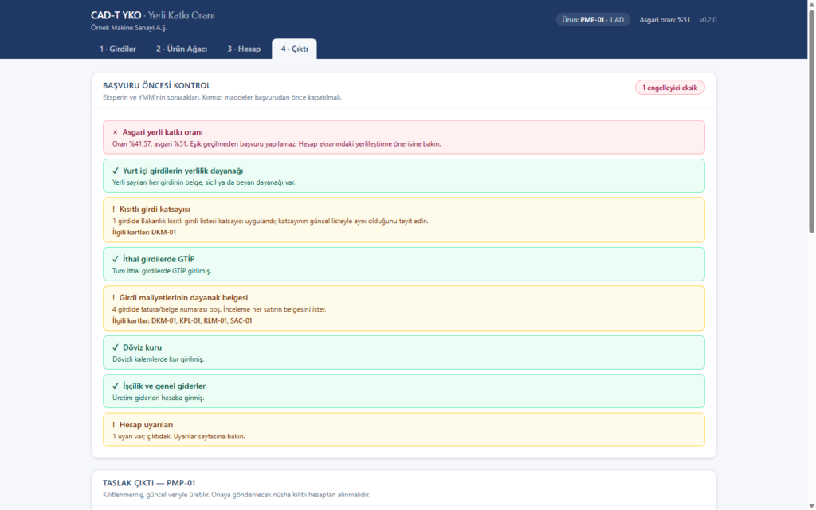Click the red X icon on Asgari yerli katkı oranı
816x510 pixels.
point(115,132)
